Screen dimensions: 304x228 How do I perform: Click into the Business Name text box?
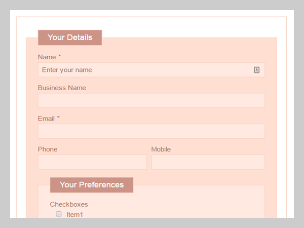(151, 100)
